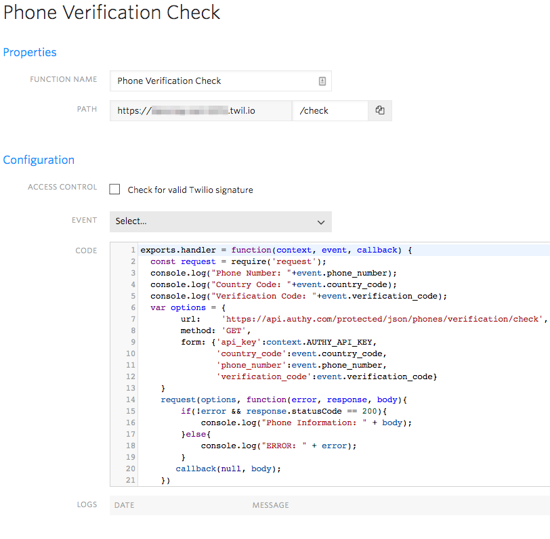The image size is (550, 539).
Task: Click inside the Function Name text field
Action: point(203,81)
